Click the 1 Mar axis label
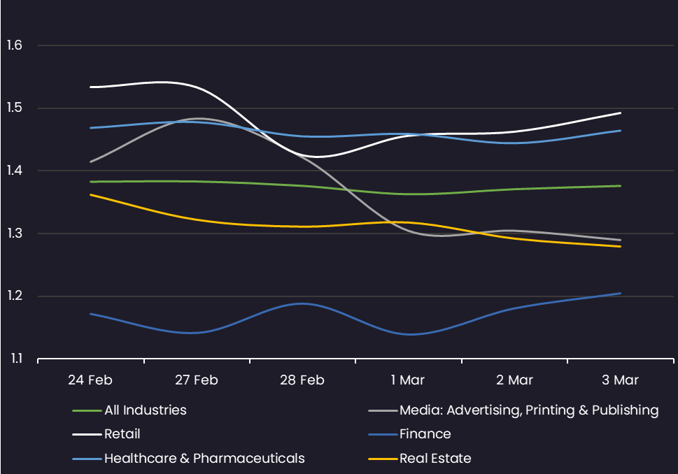Viewport: 678px width, 474px height. pos(408,380)
